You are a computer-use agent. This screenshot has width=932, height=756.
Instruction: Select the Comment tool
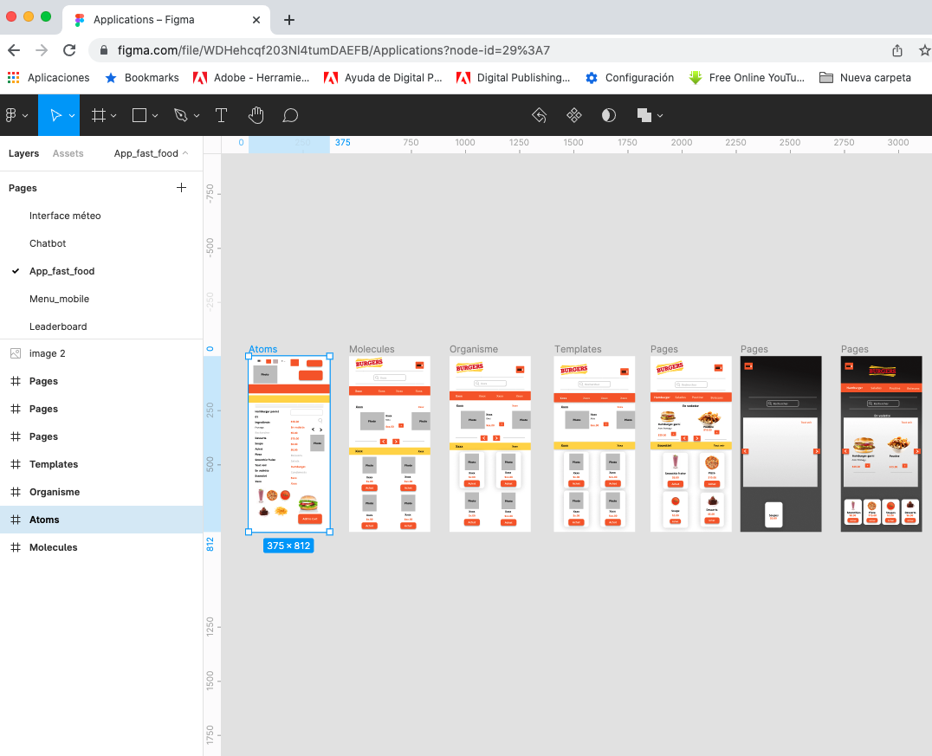pyautogui.click(x=290, y=115)
